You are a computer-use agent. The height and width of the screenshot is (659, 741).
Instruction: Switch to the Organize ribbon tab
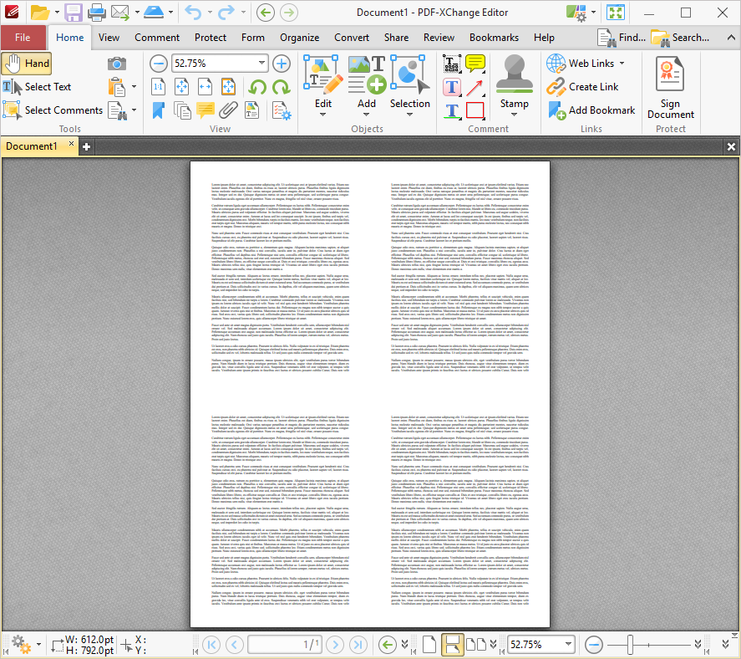(300, 38)
